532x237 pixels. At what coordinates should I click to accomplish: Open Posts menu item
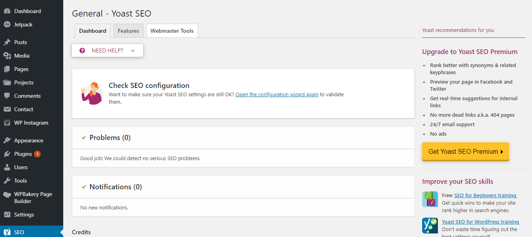point(32,42)
